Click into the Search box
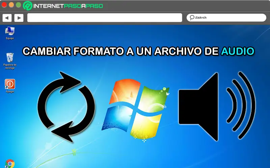The image size is (270, 168). [226, 17]
